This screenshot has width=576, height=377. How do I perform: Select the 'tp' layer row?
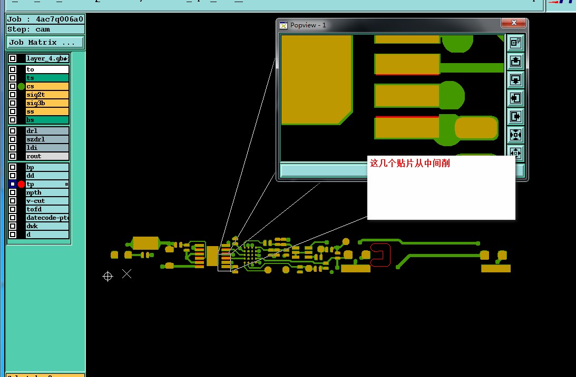[47, 184]
